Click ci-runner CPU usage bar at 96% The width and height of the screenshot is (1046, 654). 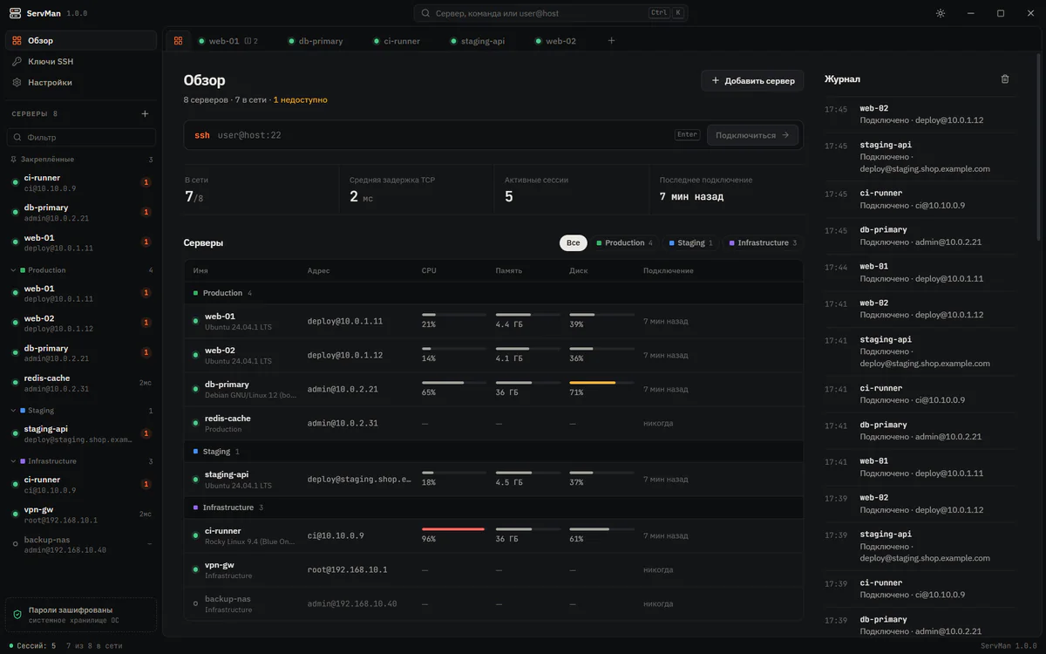(453, 529)
